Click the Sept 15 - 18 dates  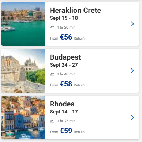point(64,18)
